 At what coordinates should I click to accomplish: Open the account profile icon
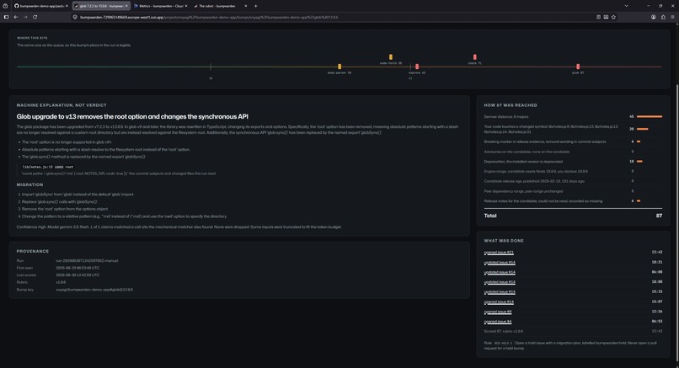[654, 17]
